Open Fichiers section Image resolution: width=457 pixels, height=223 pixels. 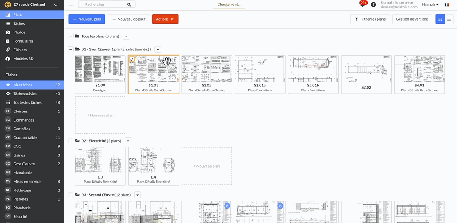(x=32, y=50)
